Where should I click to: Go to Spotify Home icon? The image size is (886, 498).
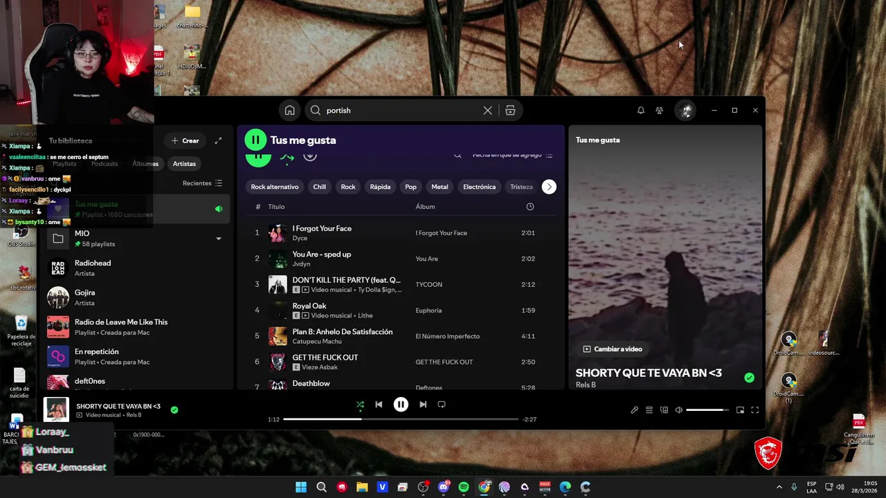pos(289,110)
